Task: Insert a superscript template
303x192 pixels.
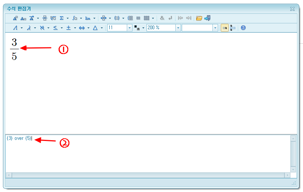Action: tap(15, 18)
